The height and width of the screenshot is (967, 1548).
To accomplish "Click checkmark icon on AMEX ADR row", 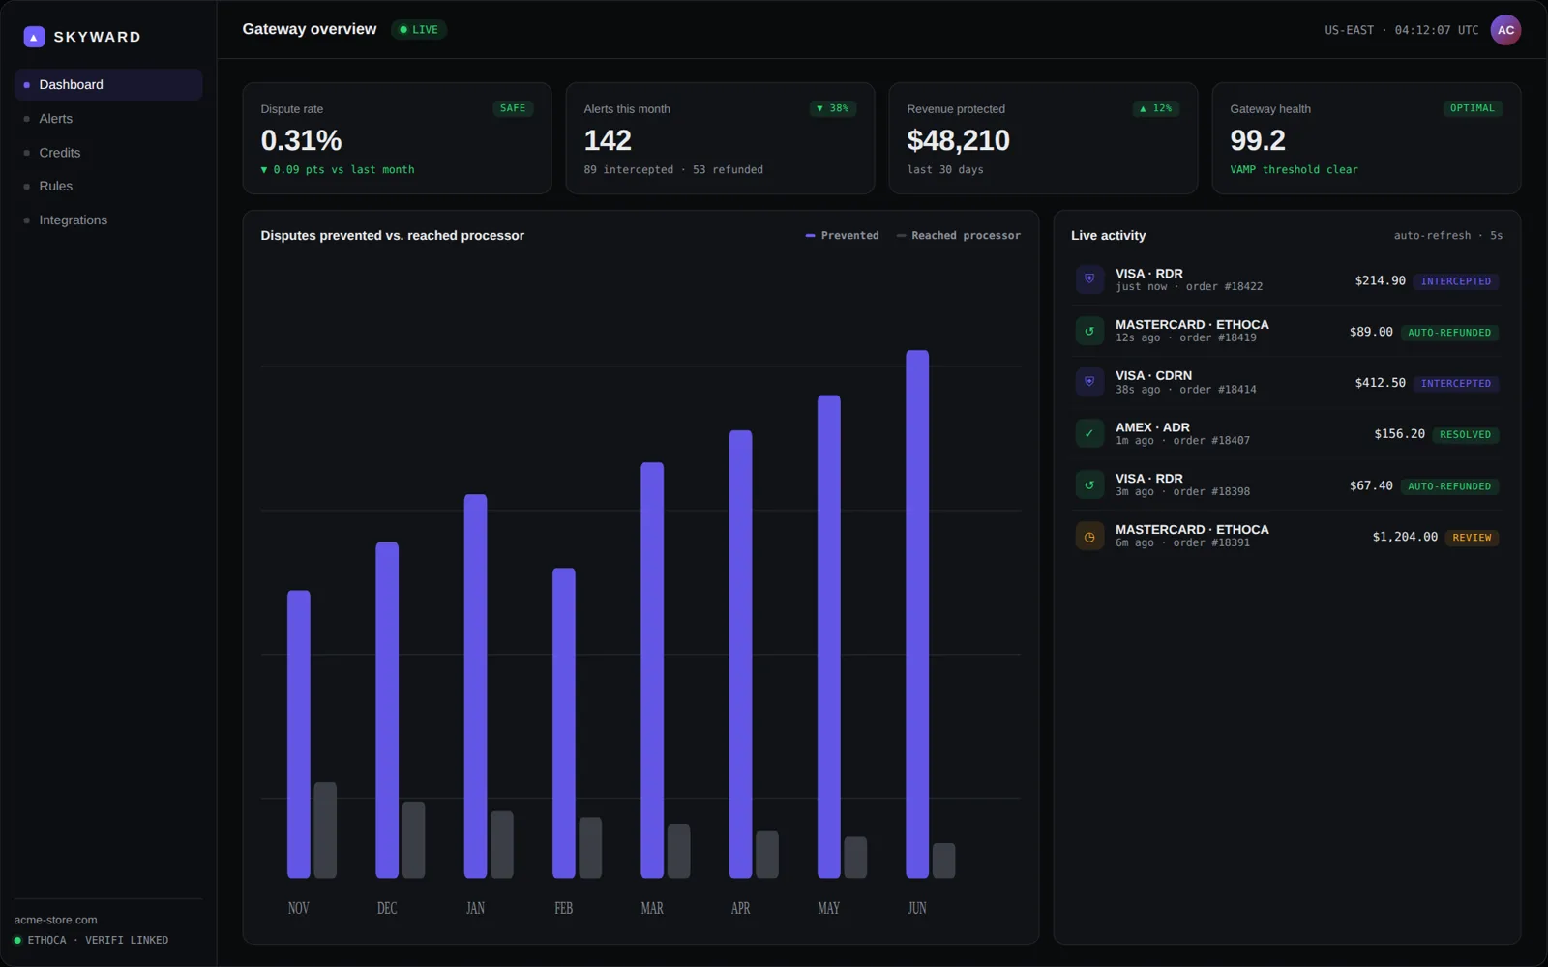I will (1089, 433).
